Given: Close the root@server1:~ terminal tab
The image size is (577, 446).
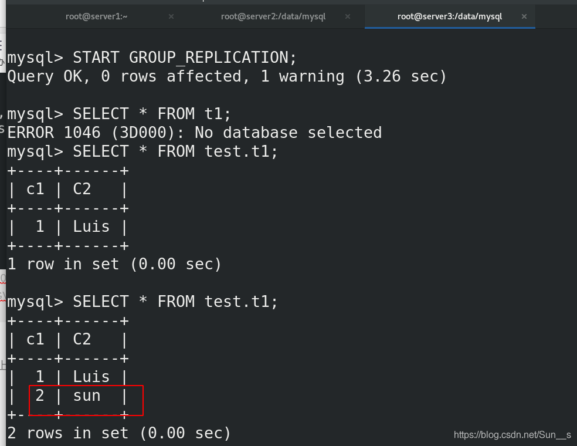Looking at the screenshot, I should click(171, 16).
